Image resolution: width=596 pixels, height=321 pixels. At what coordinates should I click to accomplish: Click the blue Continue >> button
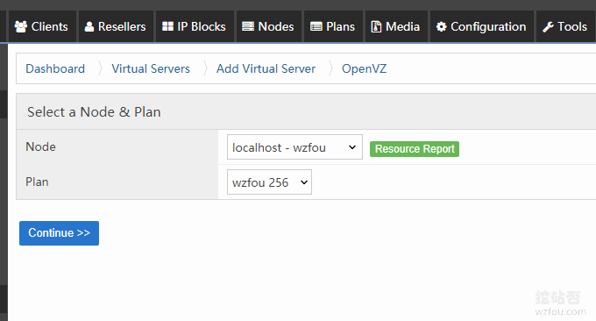coord(59,233)
